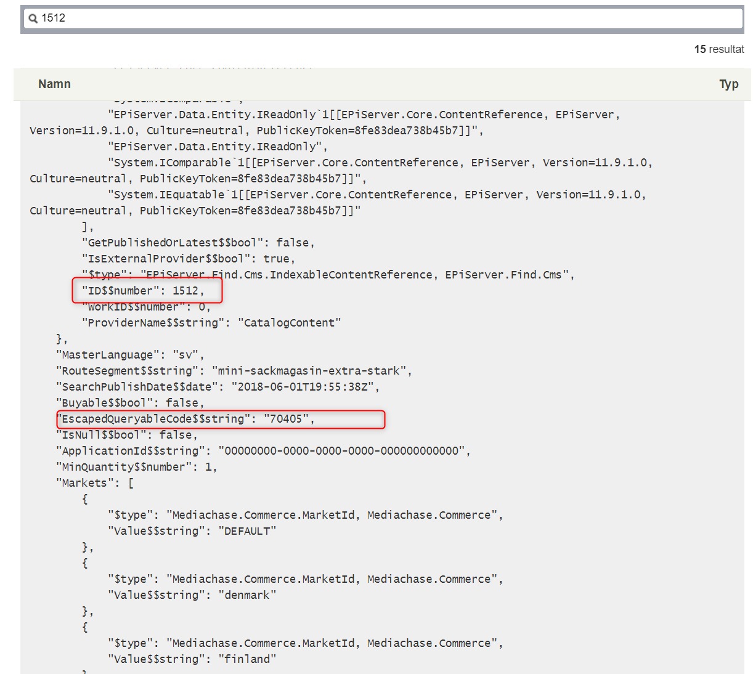
Task: Select the MasterLanguage "sv" line
Action: (129, 355)
